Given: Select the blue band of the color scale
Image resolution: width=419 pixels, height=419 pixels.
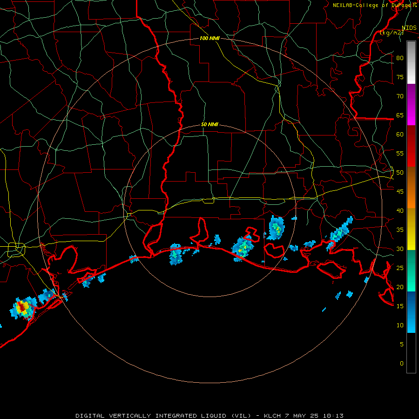Looking at the screenshot, I should tap(411, 312).
